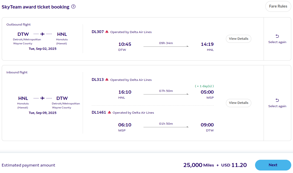Image resolution: width=293 pixels, height=173 pixels.
Task: Click the (+ 1 day(s)) note
Action: [x=204, y=86]
